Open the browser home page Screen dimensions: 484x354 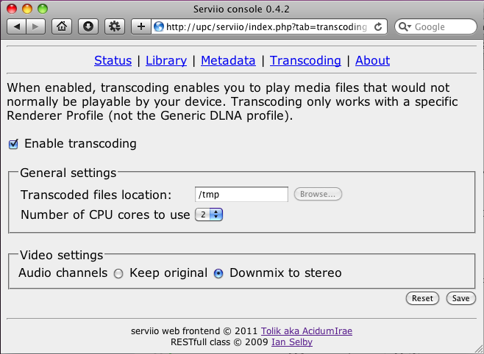point(63,27)
